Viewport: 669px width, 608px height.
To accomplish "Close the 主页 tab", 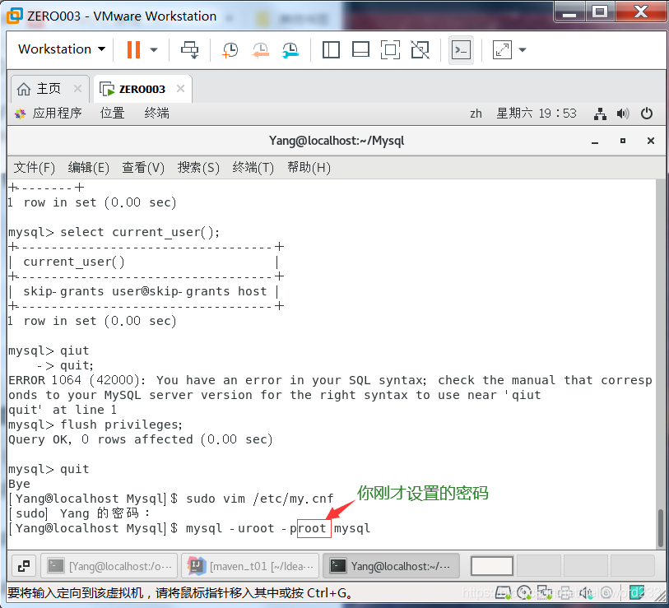I will pyautogui.click(x=77, y=88).
